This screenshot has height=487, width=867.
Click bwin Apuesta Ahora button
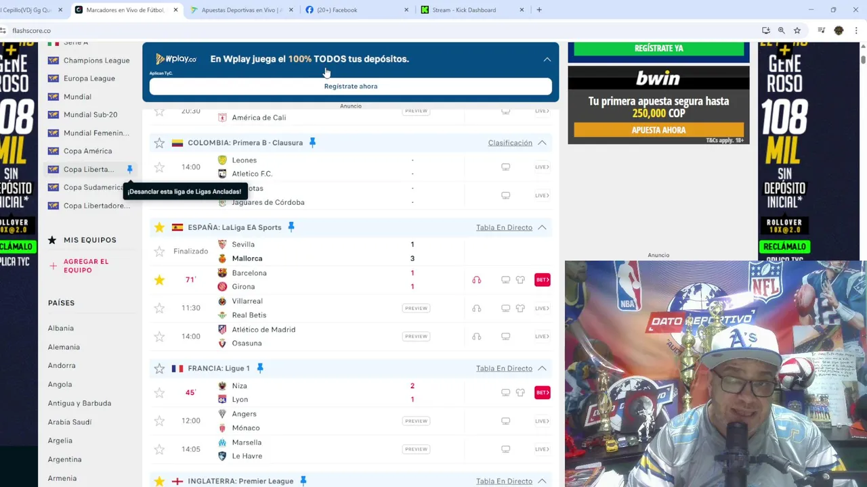pos(659,130)
